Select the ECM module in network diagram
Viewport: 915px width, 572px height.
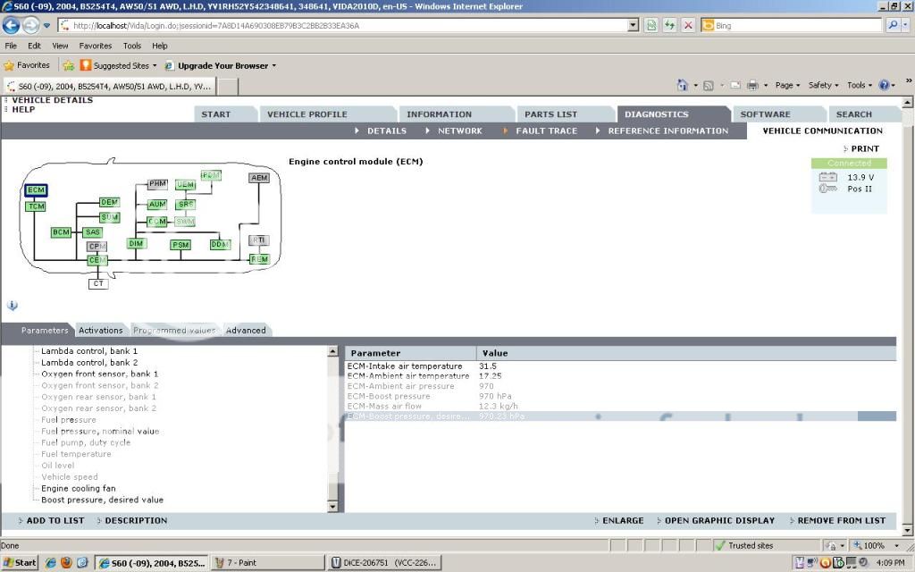36,190
